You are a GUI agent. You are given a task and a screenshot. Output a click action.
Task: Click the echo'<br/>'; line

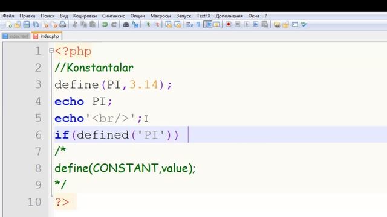98,118
